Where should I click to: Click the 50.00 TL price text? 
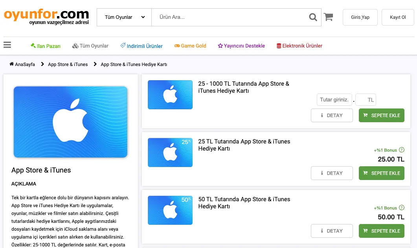click(x=391, y=217)
